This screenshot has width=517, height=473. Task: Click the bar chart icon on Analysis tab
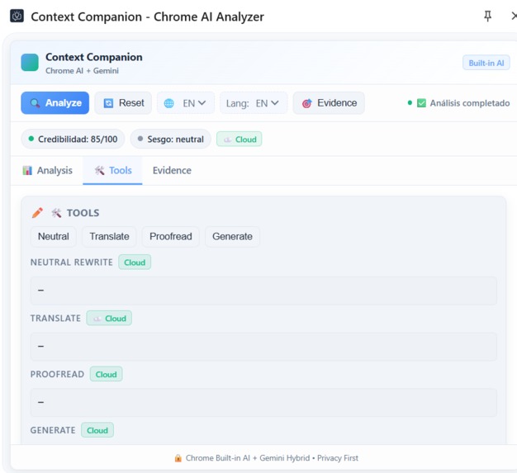(x=27, y=170)
